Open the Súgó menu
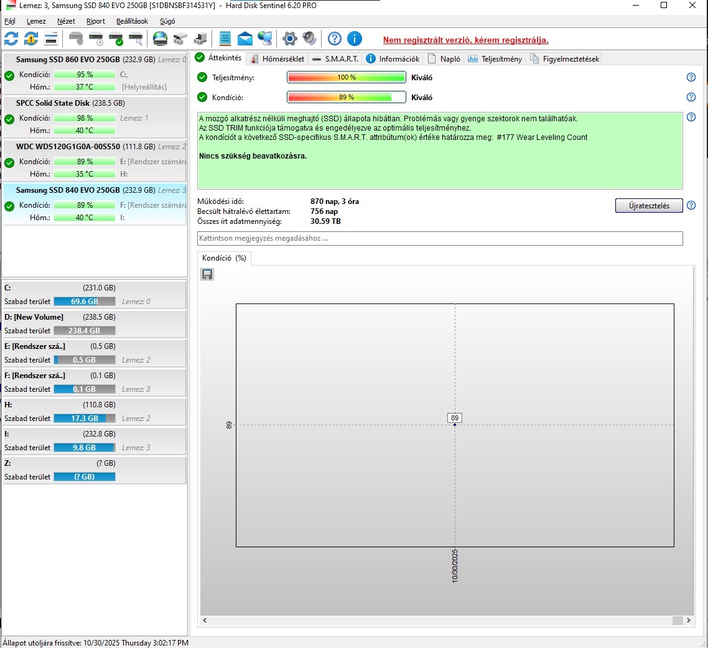 pos(167,21)
